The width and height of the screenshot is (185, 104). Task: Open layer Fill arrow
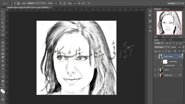tap(183, 51)
